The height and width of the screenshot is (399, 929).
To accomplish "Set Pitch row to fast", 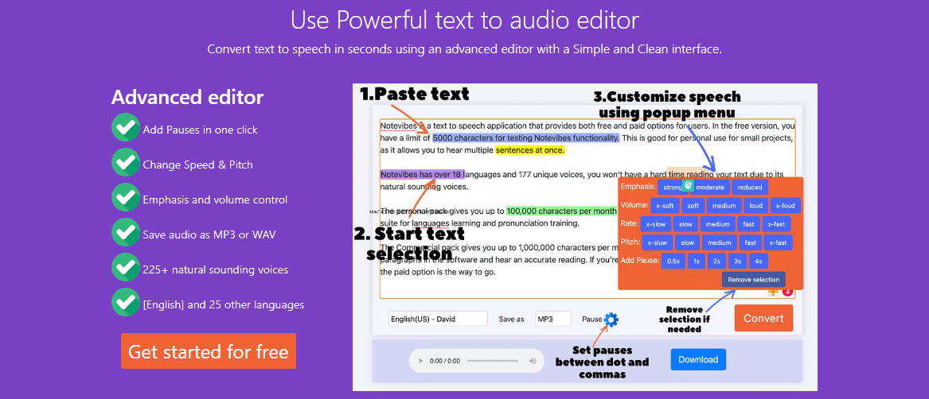I will [750, 242].
